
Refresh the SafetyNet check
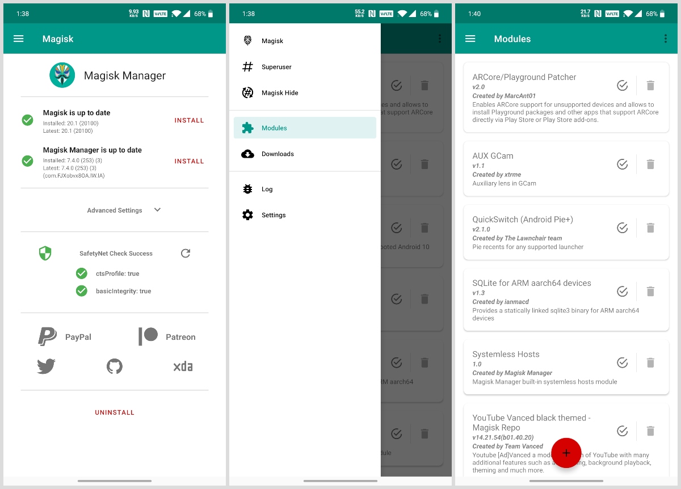click(x=186, y=253)
